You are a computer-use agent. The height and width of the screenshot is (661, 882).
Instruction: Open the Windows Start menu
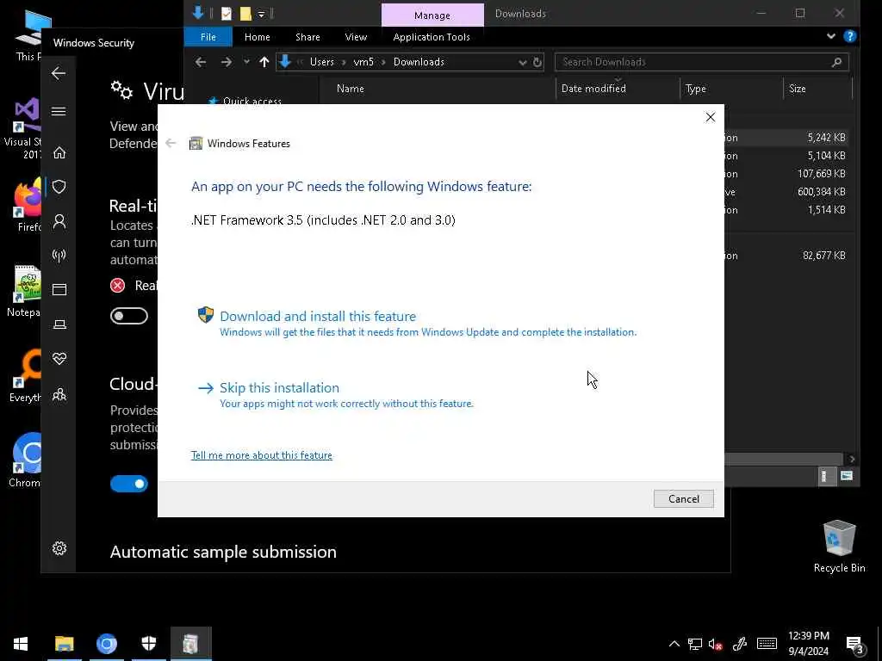click(21, 644)
